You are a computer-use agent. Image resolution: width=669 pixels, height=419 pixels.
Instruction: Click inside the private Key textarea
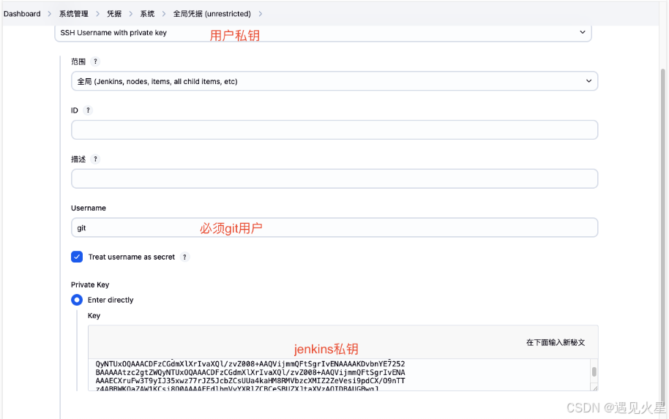coord(339,374)
